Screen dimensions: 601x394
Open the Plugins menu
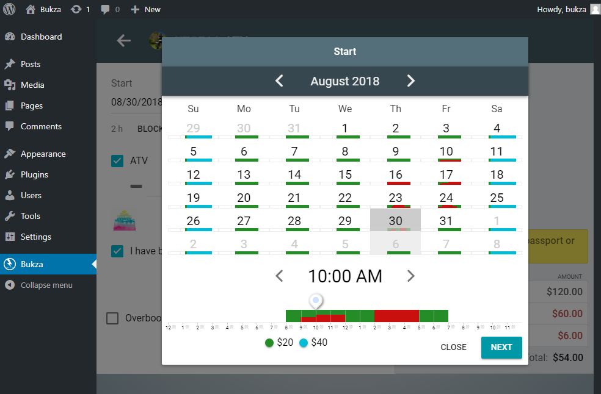pyautogui.click(x=34, y=174)
